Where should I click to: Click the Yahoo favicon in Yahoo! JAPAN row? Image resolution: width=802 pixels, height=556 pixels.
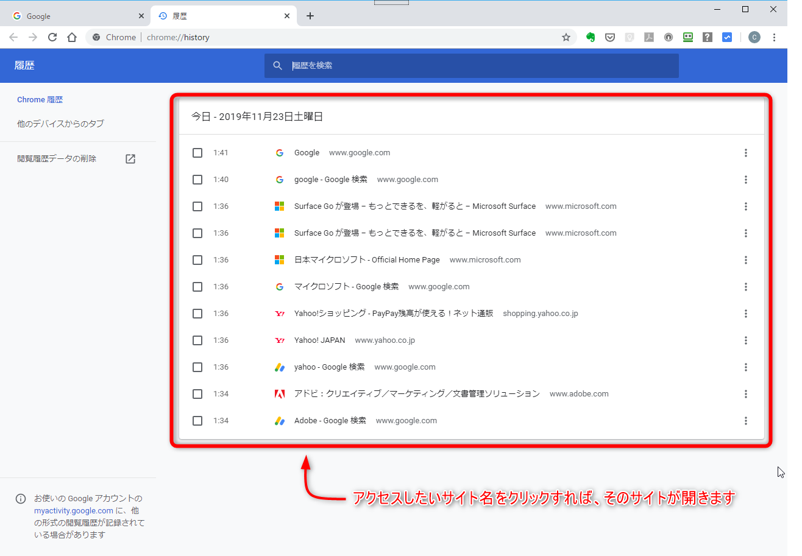(x=280, y=340)
